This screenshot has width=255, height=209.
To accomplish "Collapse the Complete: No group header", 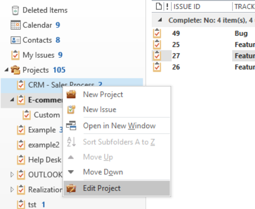I will tap(160, 20).
